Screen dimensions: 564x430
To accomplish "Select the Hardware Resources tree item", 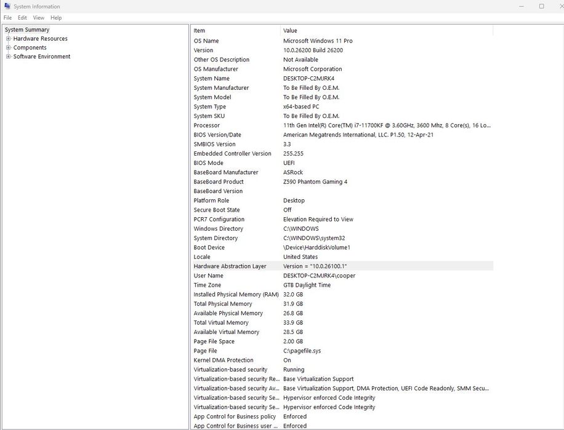I will click(x=40, y=38).
